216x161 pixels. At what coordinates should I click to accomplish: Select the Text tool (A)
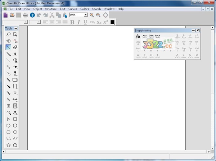click(15, 54)
